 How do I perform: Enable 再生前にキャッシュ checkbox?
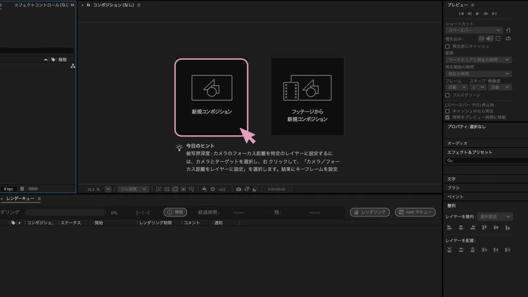point(448,46)
